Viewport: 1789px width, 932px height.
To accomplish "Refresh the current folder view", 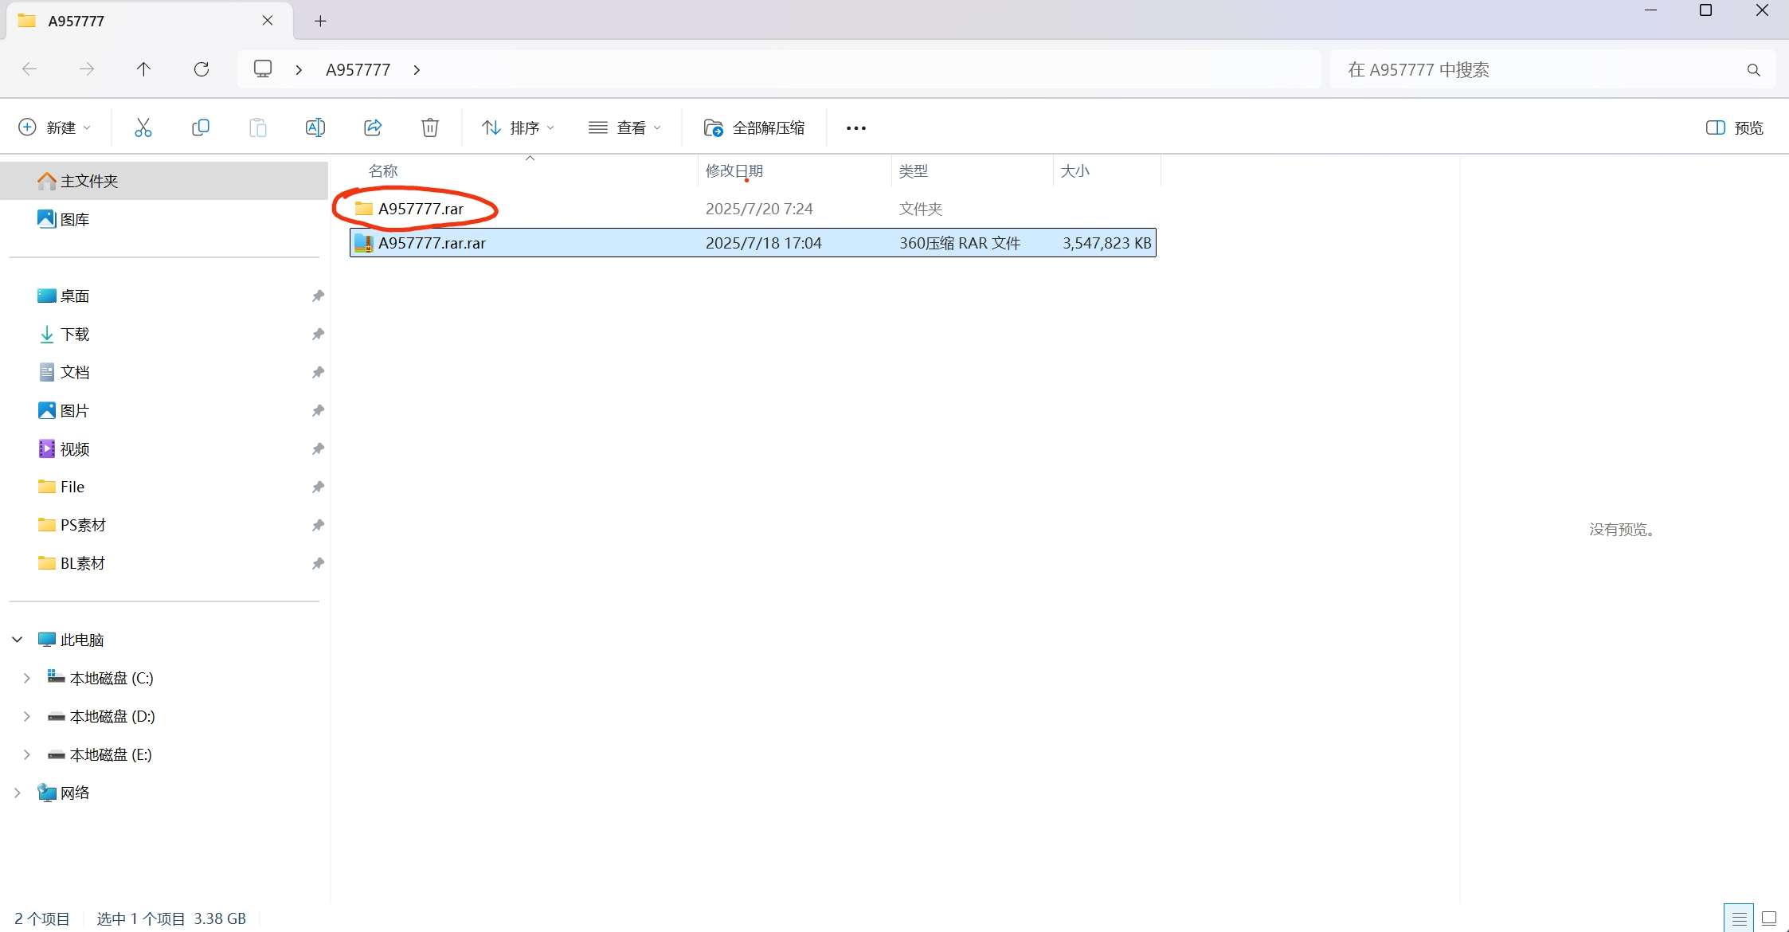I will pos(202,69).
